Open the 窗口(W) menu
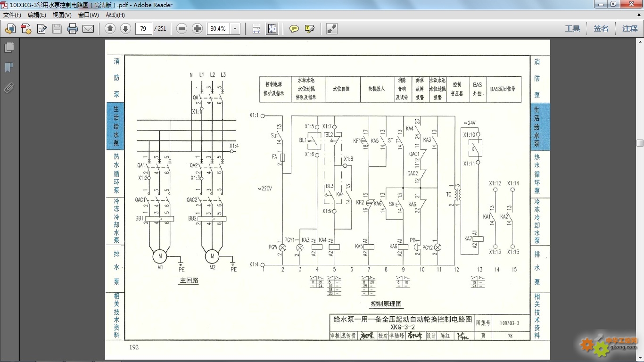The width and height of the screenshot is (644, 362). tap(89, 15)
